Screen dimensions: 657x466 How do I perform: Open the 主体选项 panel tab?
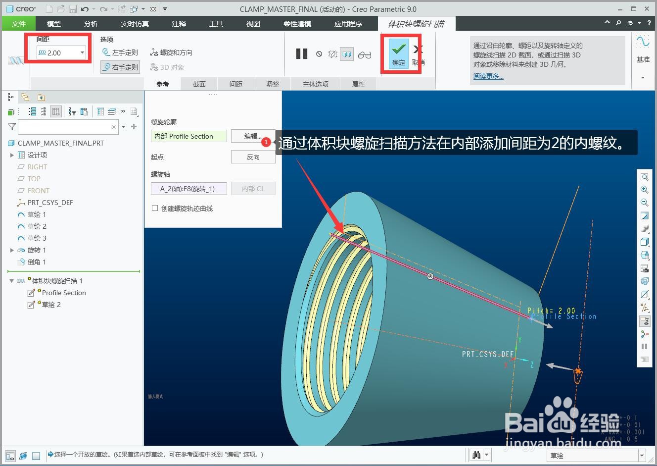point(316,84)
